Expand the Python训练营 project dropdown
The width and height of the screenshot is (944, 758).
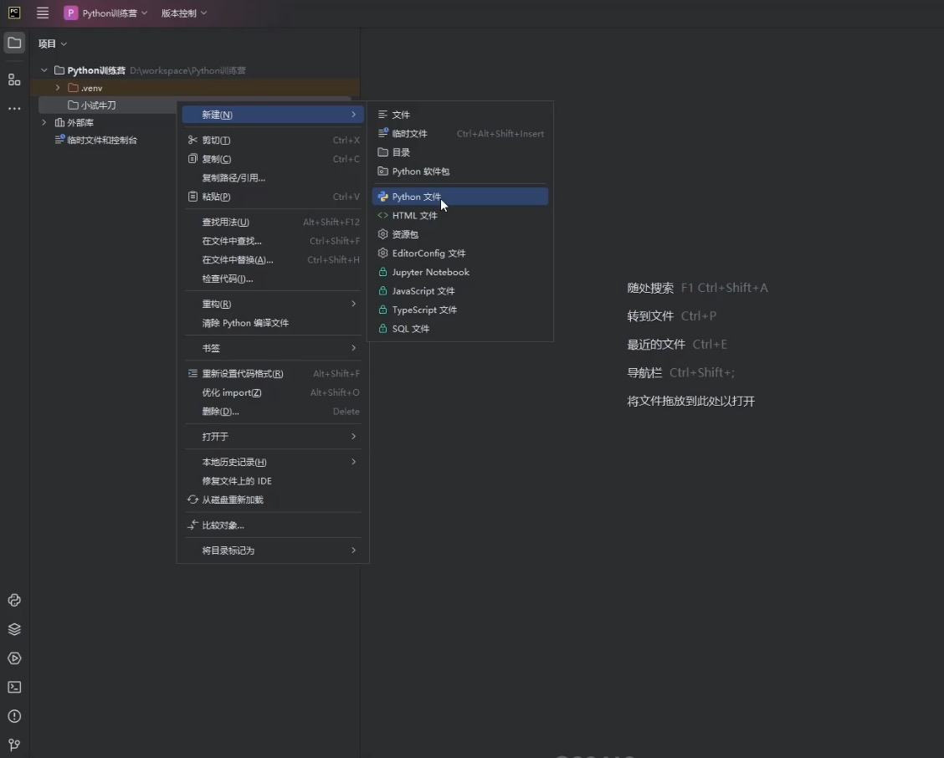pyautogui.click(x=106, y=13)
